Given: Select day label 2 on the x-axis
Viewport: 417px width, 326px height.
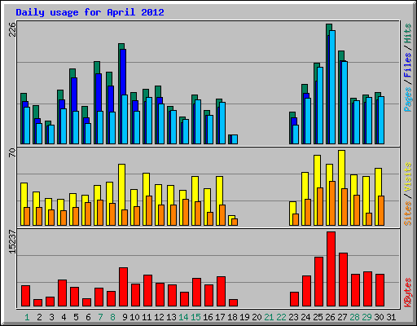Looking at the screenshot, I should click(39, 317).
